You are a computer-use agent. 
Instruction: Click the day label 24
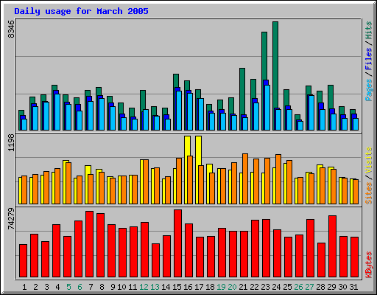(276, 287)
